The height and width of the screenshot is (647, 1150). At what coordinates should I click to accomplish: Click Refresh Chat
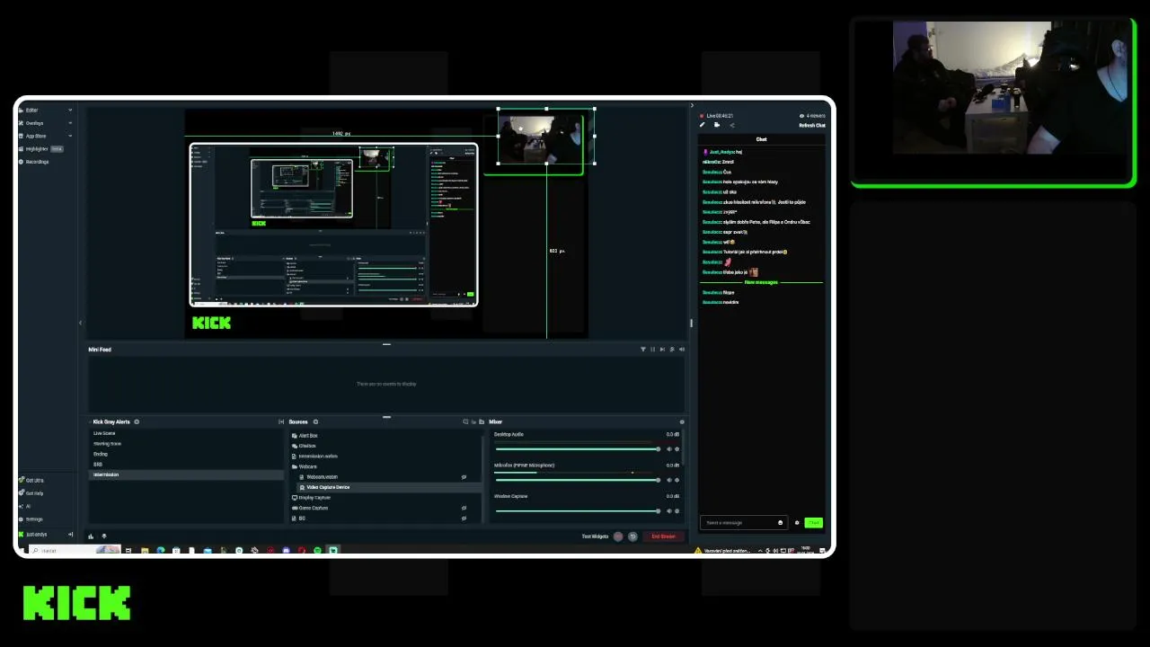pyautogui.click(x=812, y=126)
